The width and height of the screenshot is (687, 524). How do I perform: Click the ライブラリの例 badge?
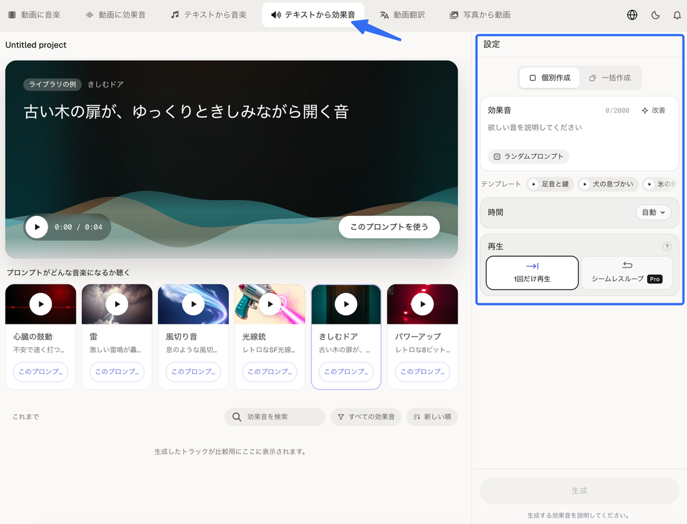[52, 84]
